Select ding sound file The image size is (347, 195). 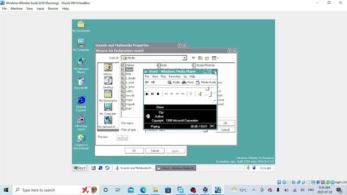pyautogui.click(x=127, y=74)
